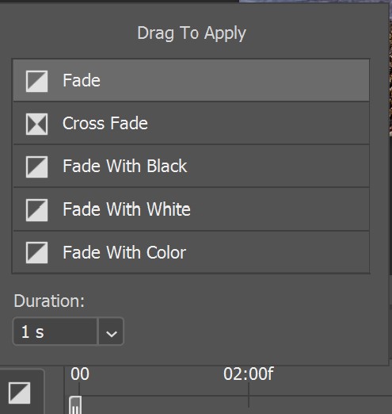Select the Fade transition entry
The image size is (392, 414).
(x=191, y=80)
